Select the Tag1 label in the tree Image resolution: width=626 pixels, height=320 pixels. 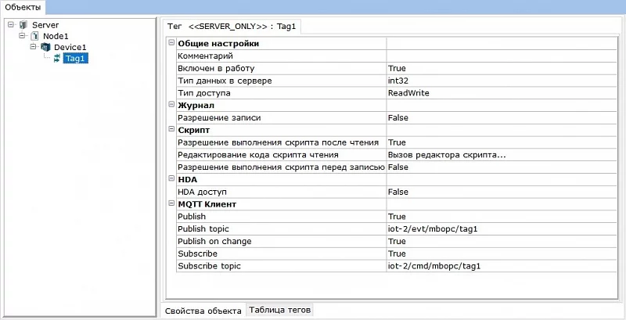tap(76, 58)
